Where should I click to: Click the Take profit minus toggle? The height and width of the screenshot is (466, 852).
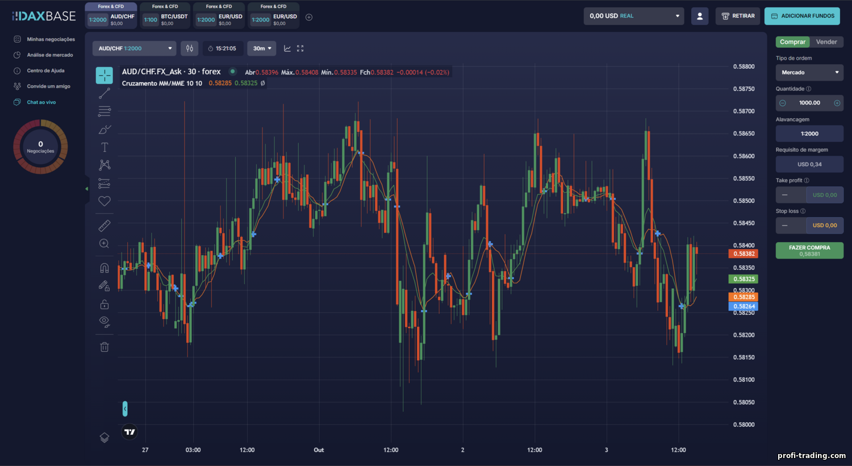pyautogui.click(x=791, y=195)
